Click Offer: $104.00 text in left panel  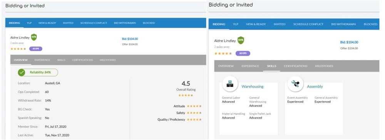130,44
